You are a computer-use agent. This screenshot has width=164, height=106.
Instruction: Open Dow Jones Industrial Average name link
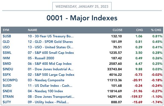(x=51, y=69)
